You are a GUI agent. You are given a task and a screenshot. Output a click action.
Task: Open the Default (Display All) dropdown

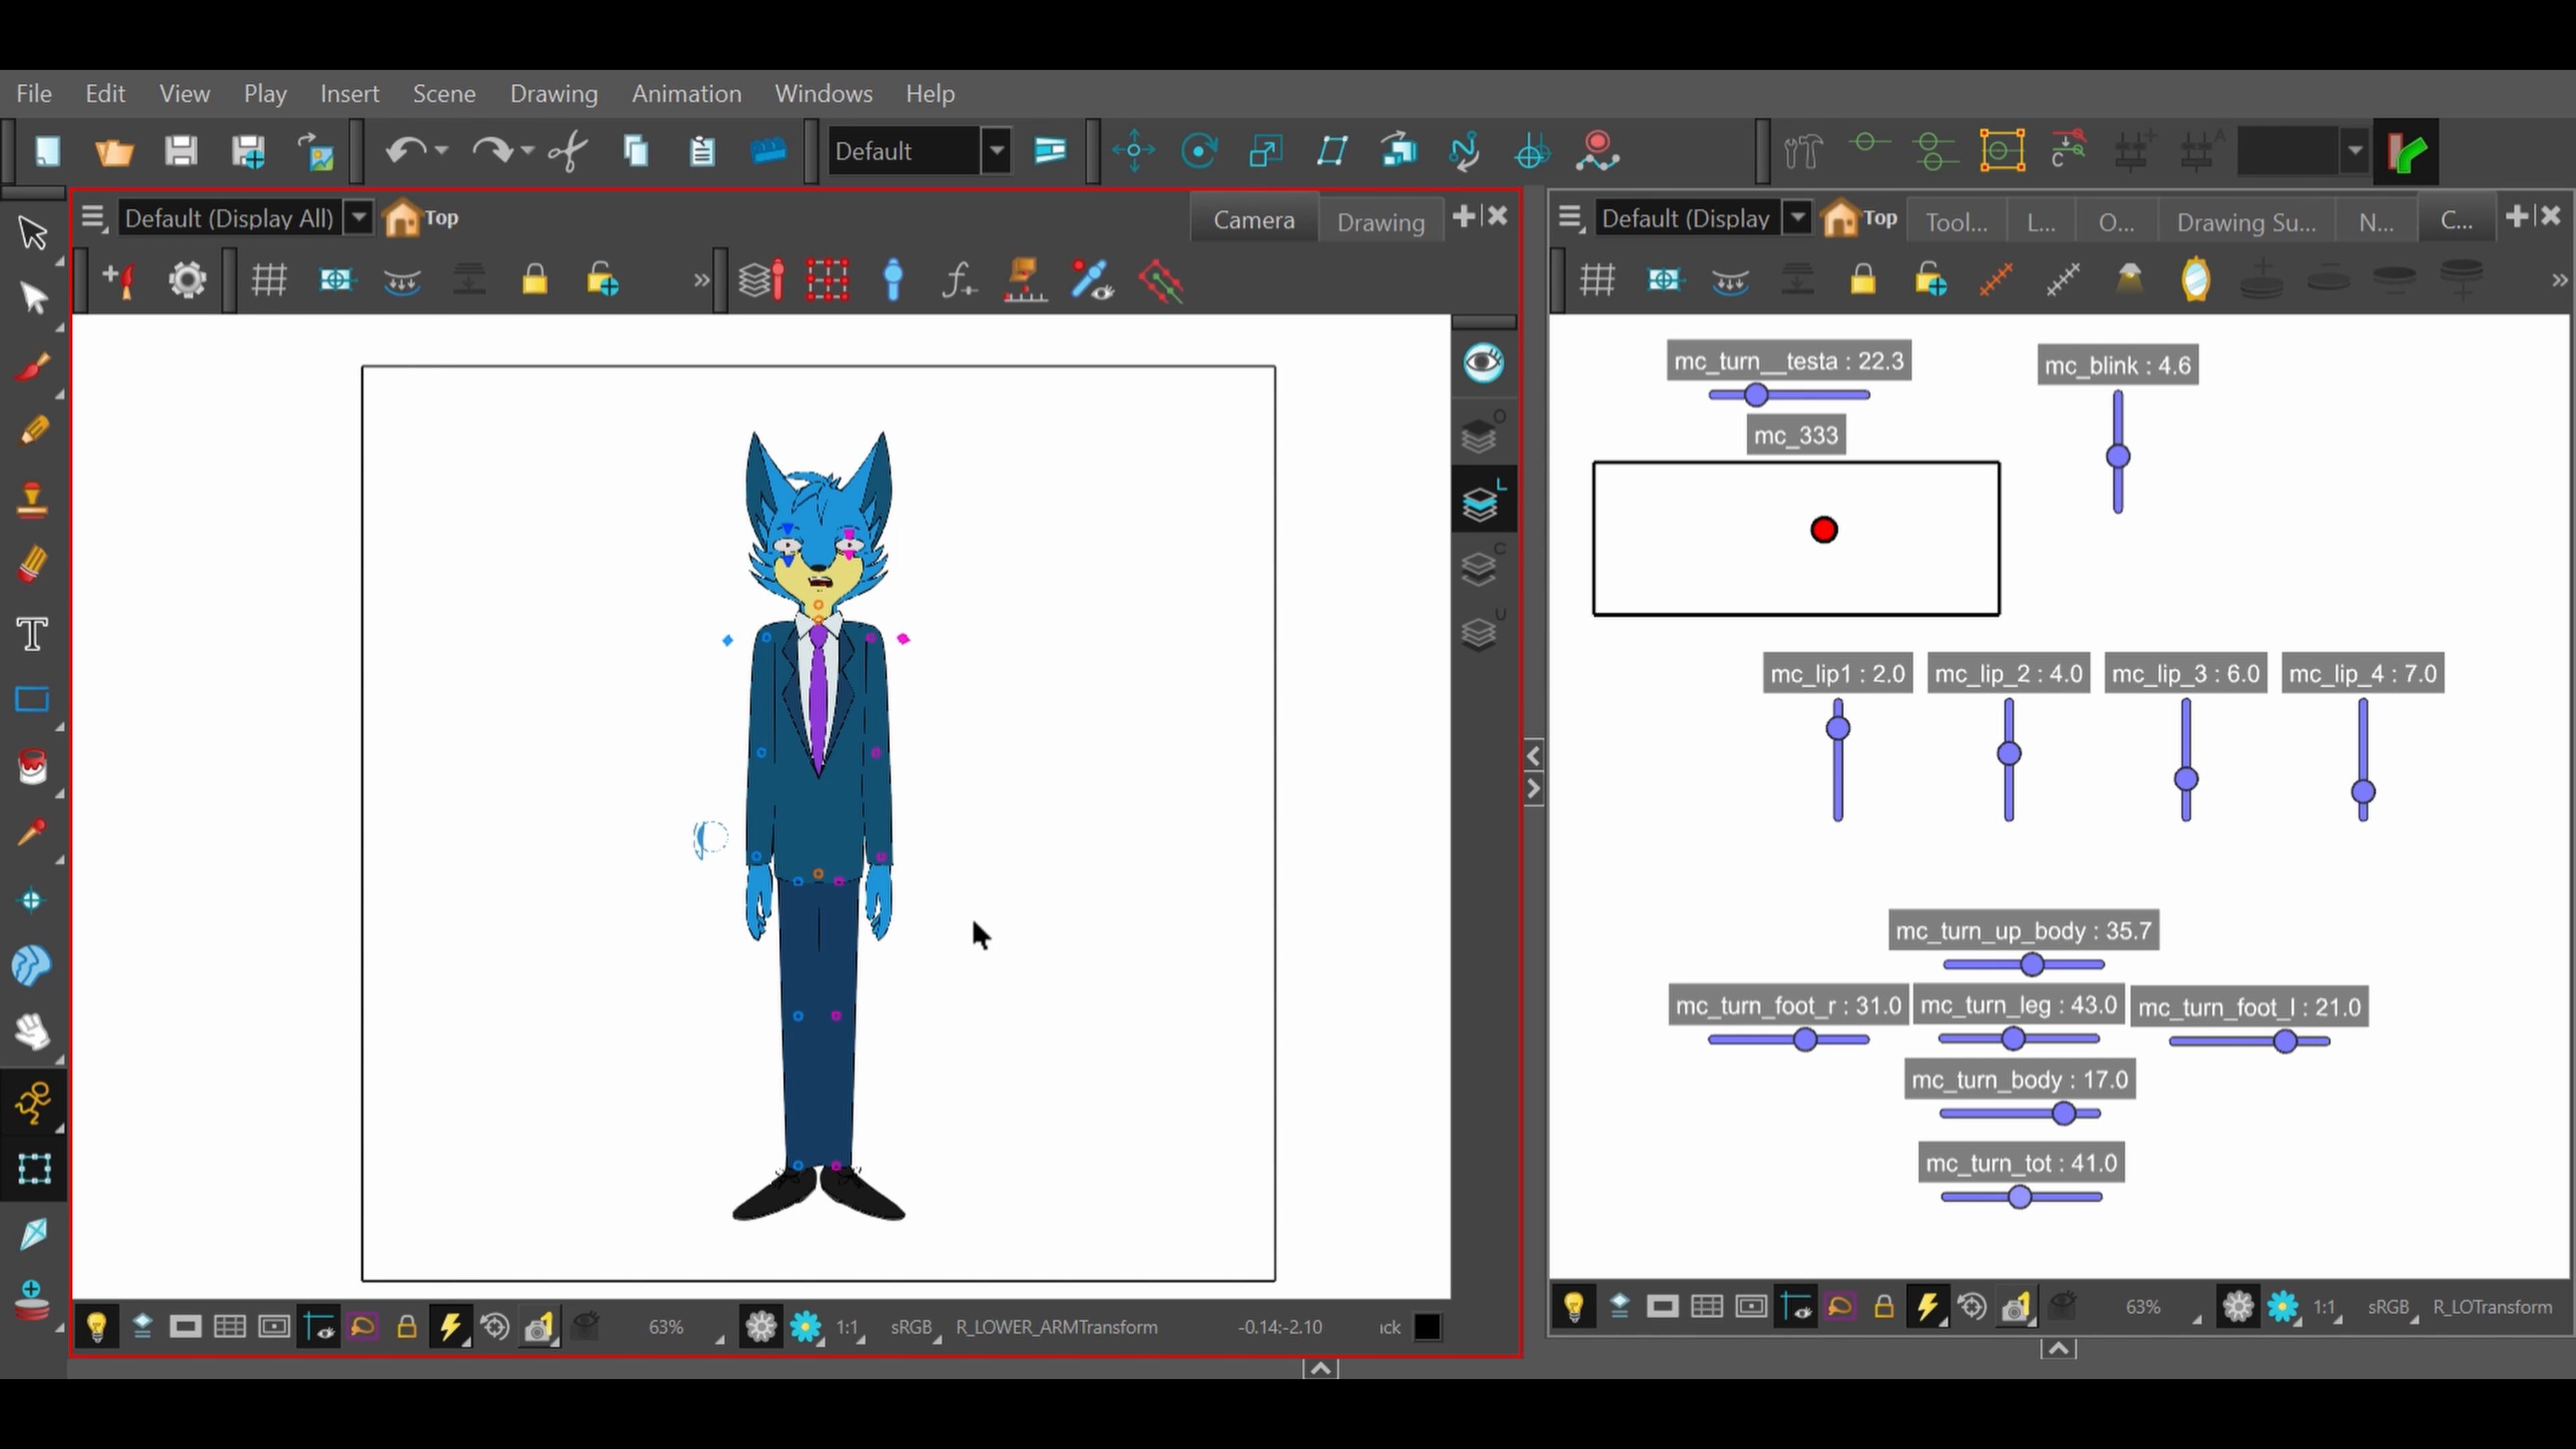(x=358, y=218)
